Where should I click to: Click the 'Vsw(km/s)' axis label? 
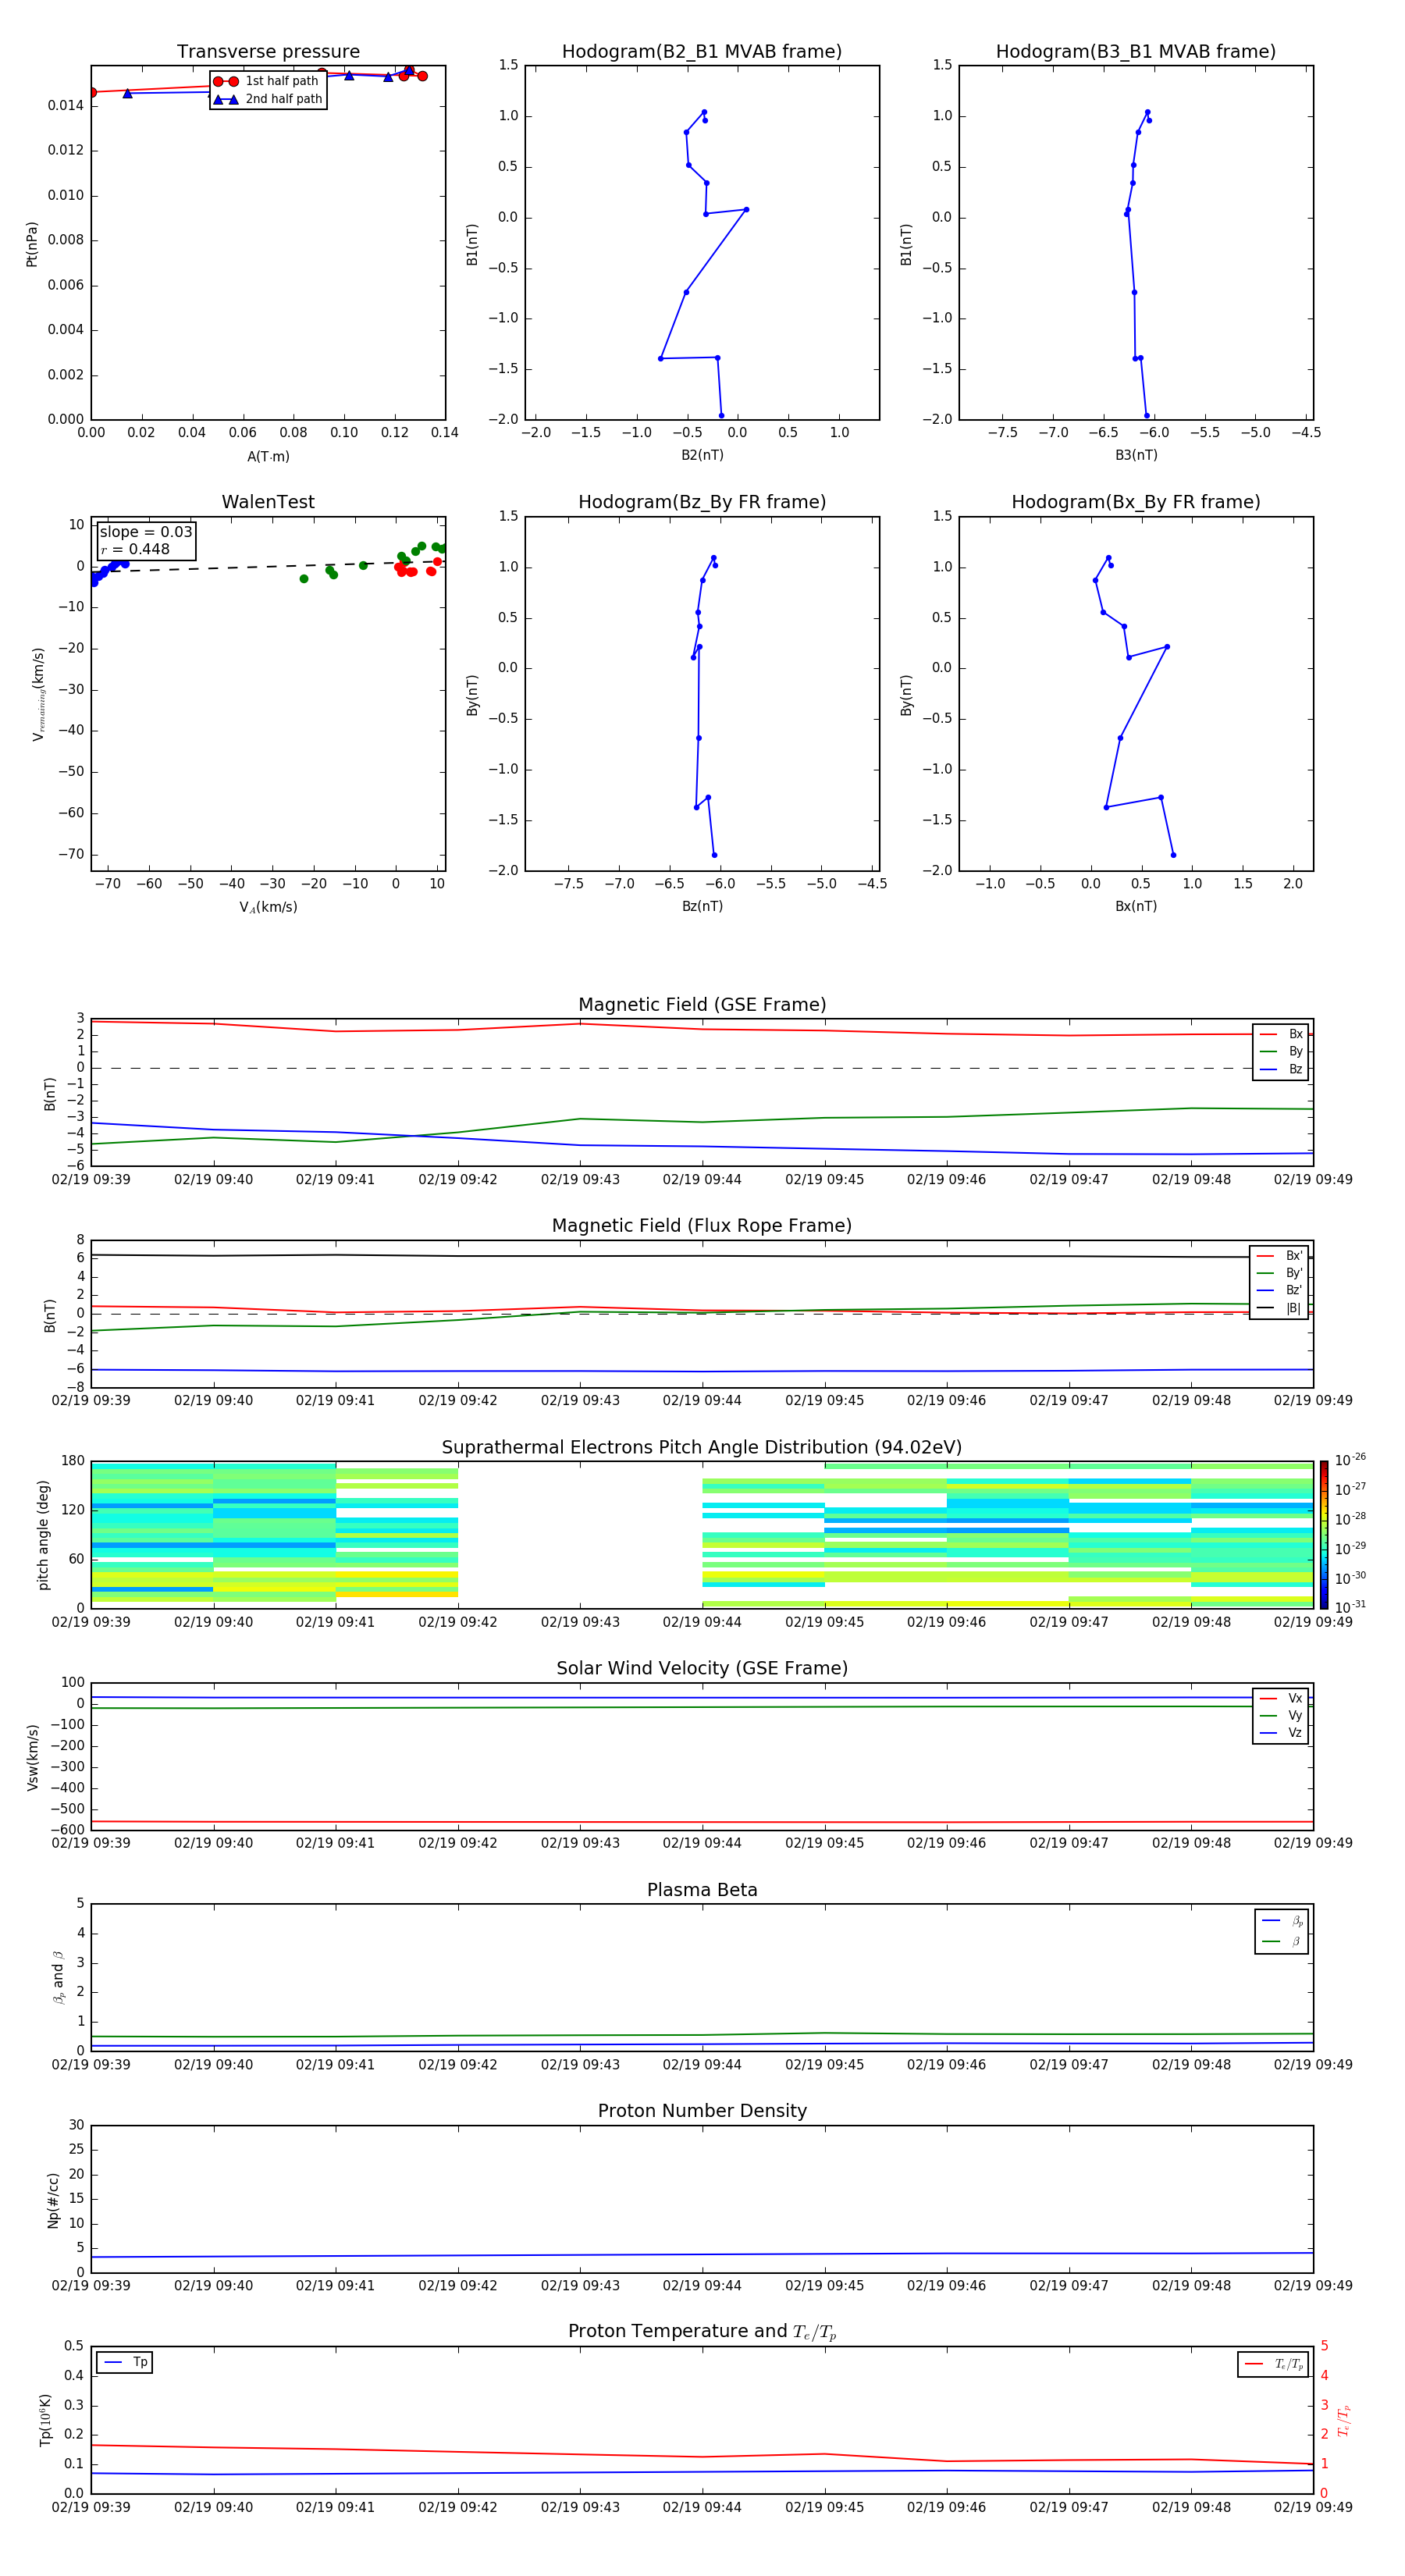tap(32, 1757)
